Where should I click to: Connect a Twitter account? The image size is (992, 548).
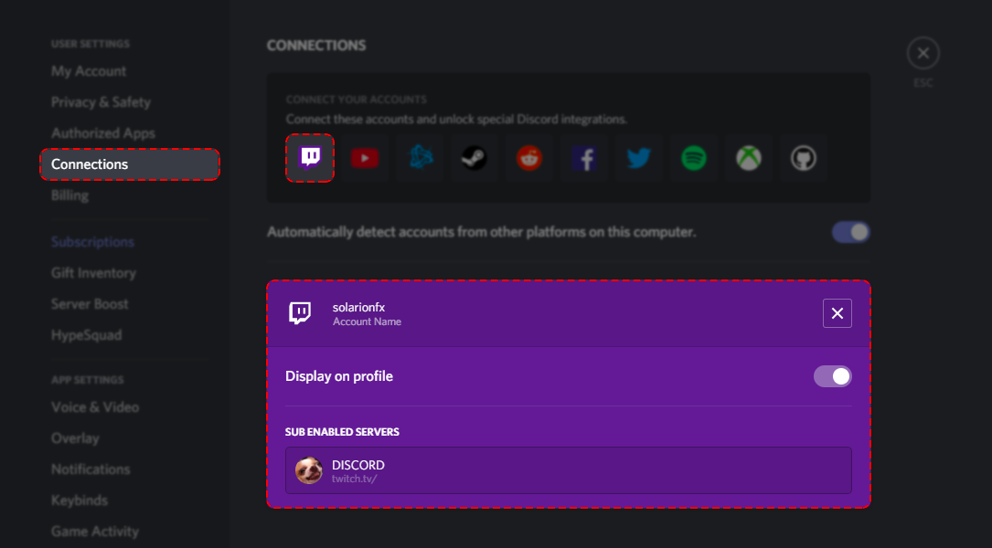tap(639, 157)
